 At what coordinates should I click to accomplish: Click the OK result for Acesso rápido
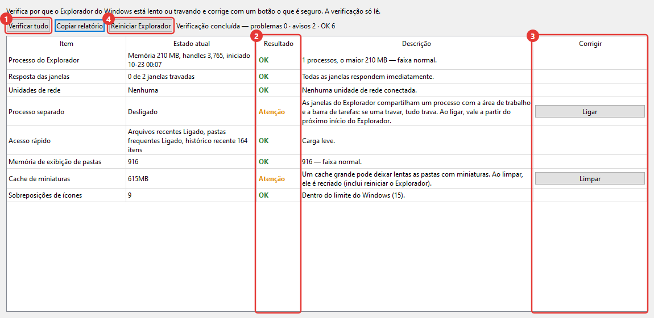click(264, 141)
